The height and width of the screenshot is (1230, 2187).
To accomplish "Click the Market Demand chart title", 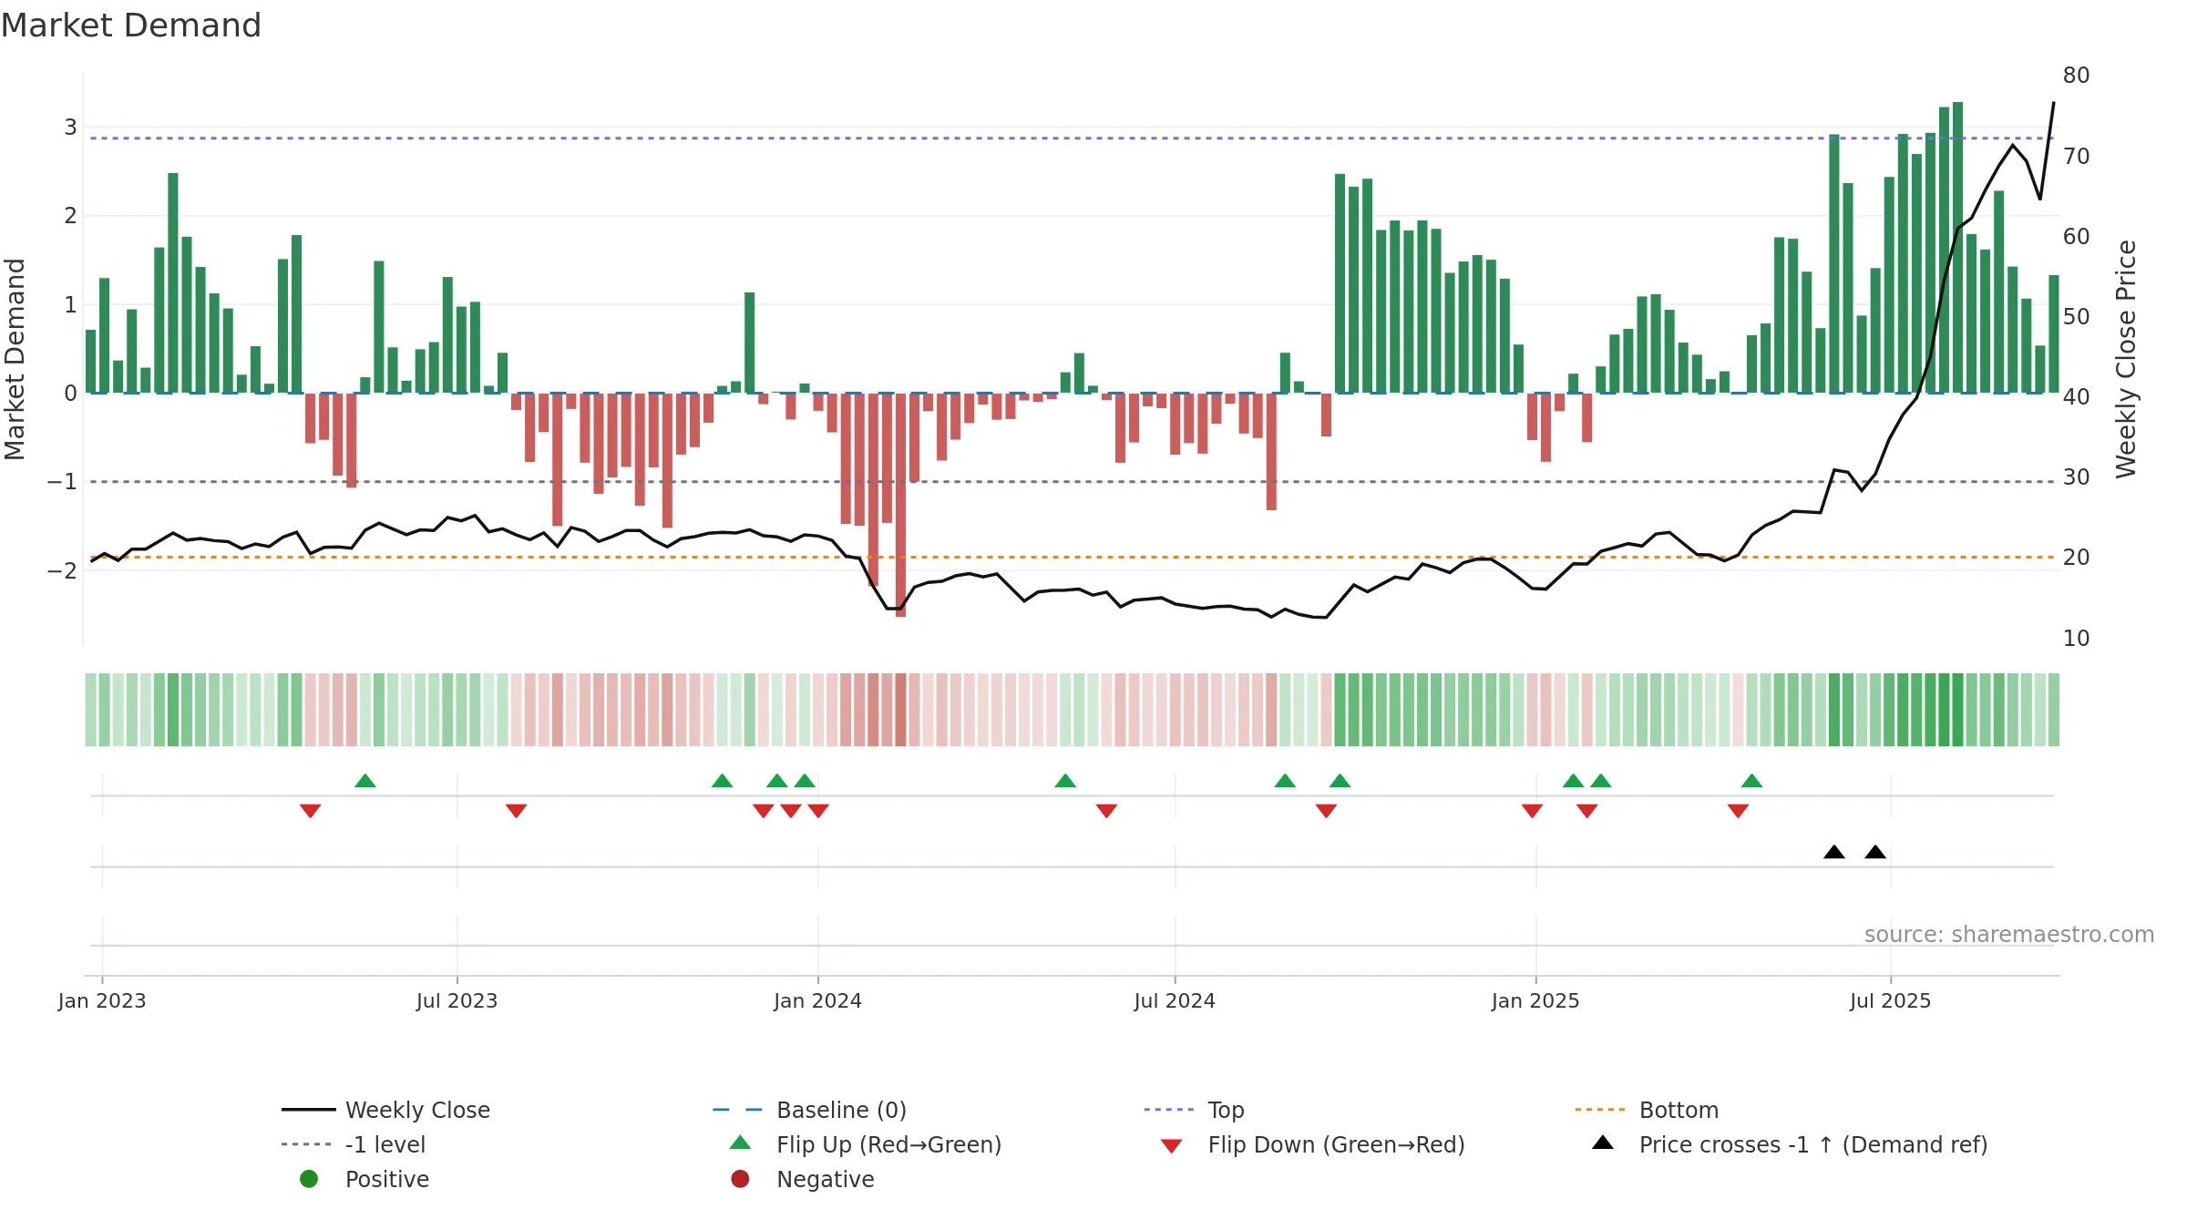I will pyautogui.click(x=131, y=26).
